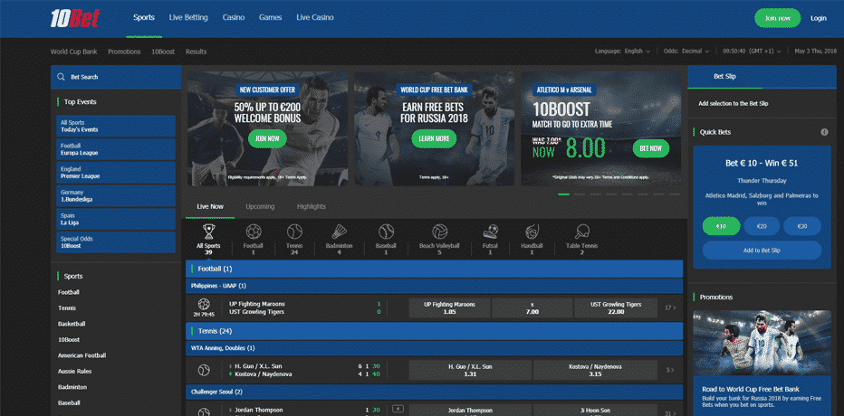Bet on UP Fighting Maroons at 1.05

449,308
